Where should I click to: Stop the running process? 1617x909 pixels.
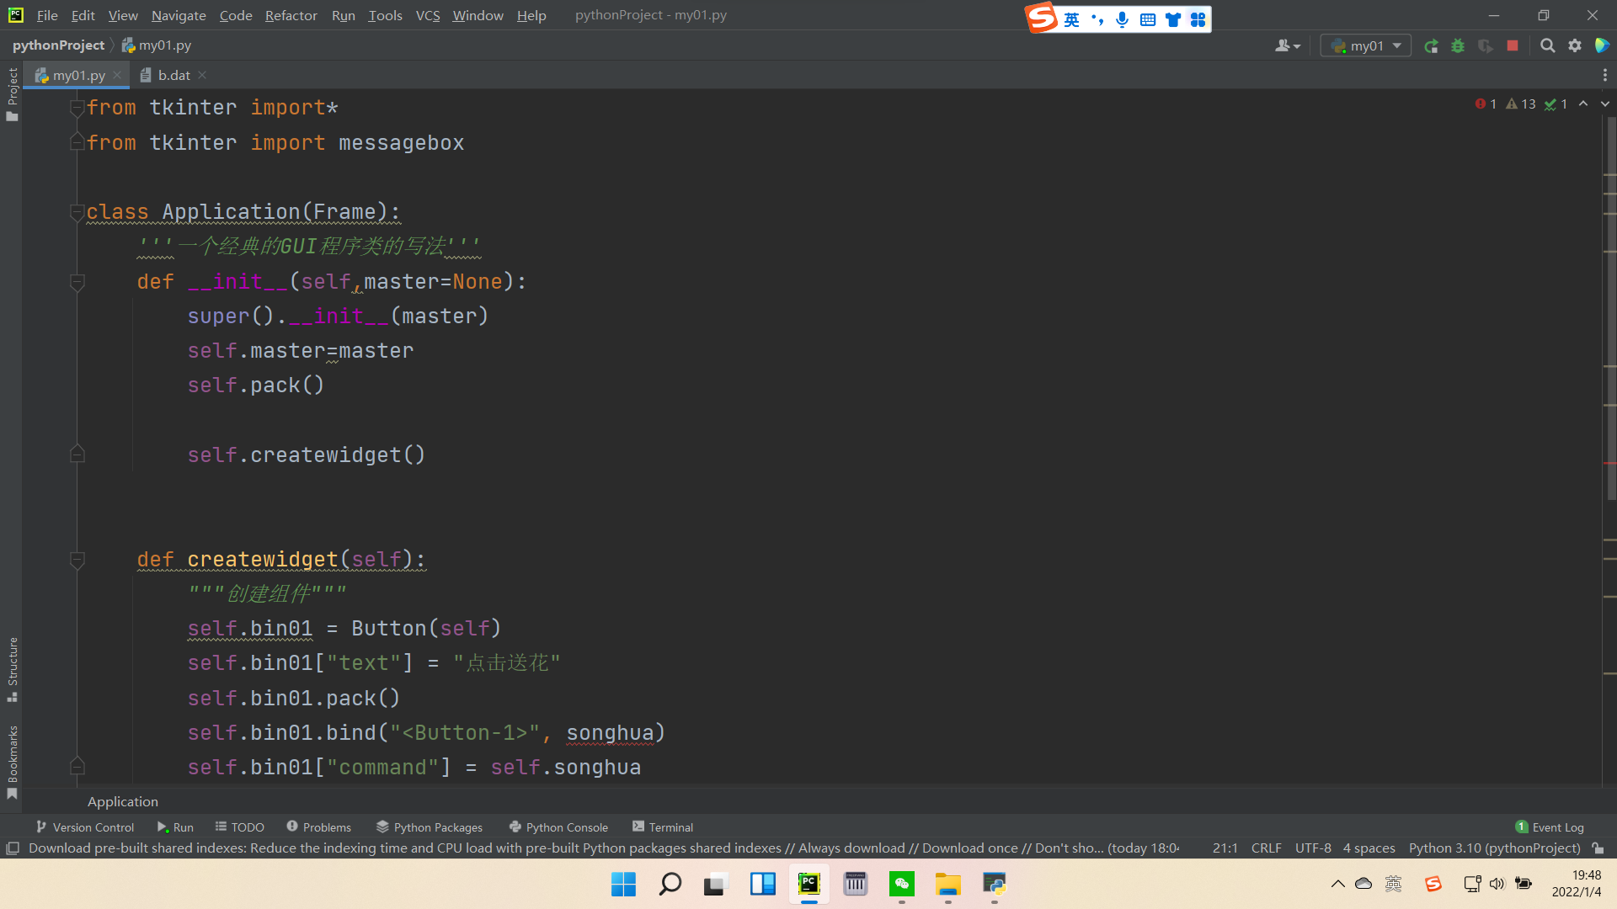[1513, 46]
